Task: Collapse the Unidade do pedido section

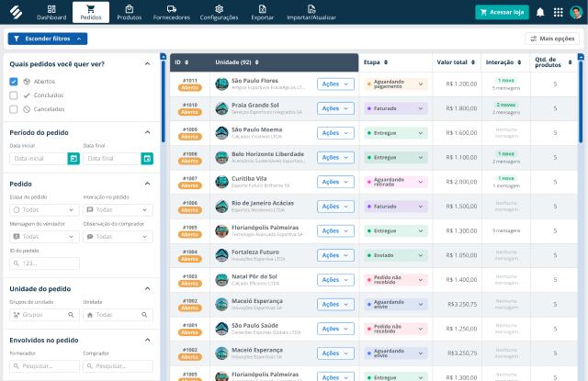Action: tap(147, 289)
